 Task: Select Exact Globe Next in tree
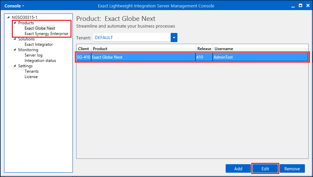click(40, 28)
